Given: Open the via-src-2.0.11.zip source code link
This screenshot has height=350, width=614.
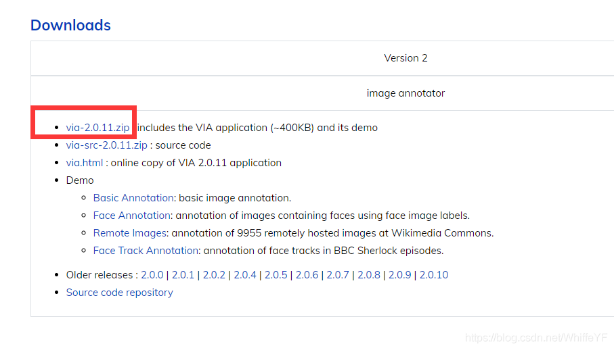Looking at the screenshot, I should [106, 145].
